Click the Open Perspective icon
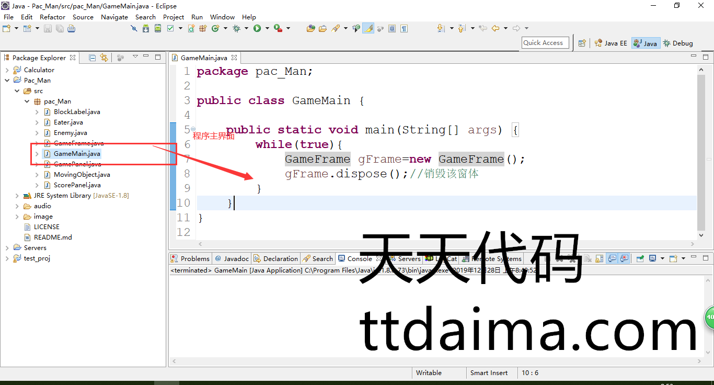The width and height of the screenshot is (714, 385). tap(582, 43)
